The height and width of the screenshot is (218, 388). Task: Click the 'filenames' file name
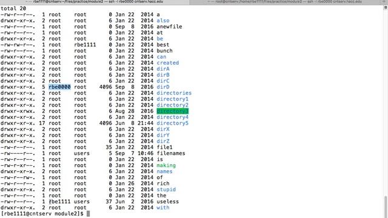click(x=171, y=153)
